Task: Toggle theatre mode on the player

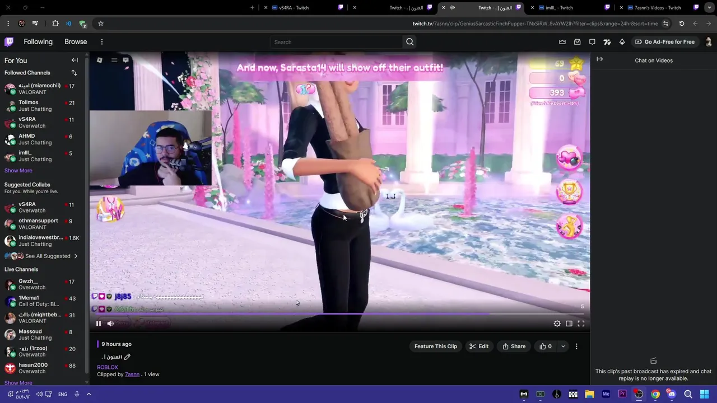Action: [569, 324]
